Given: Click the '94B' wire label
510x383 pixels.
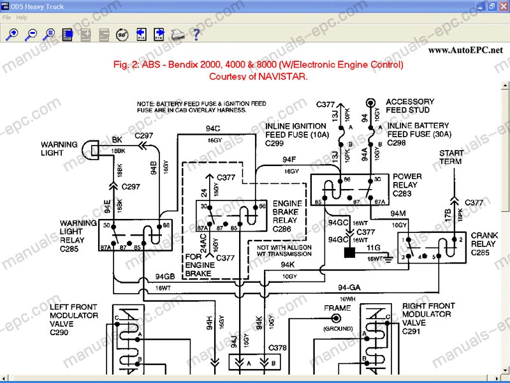Looking at the screenshot, I should (x=154, y=168).
